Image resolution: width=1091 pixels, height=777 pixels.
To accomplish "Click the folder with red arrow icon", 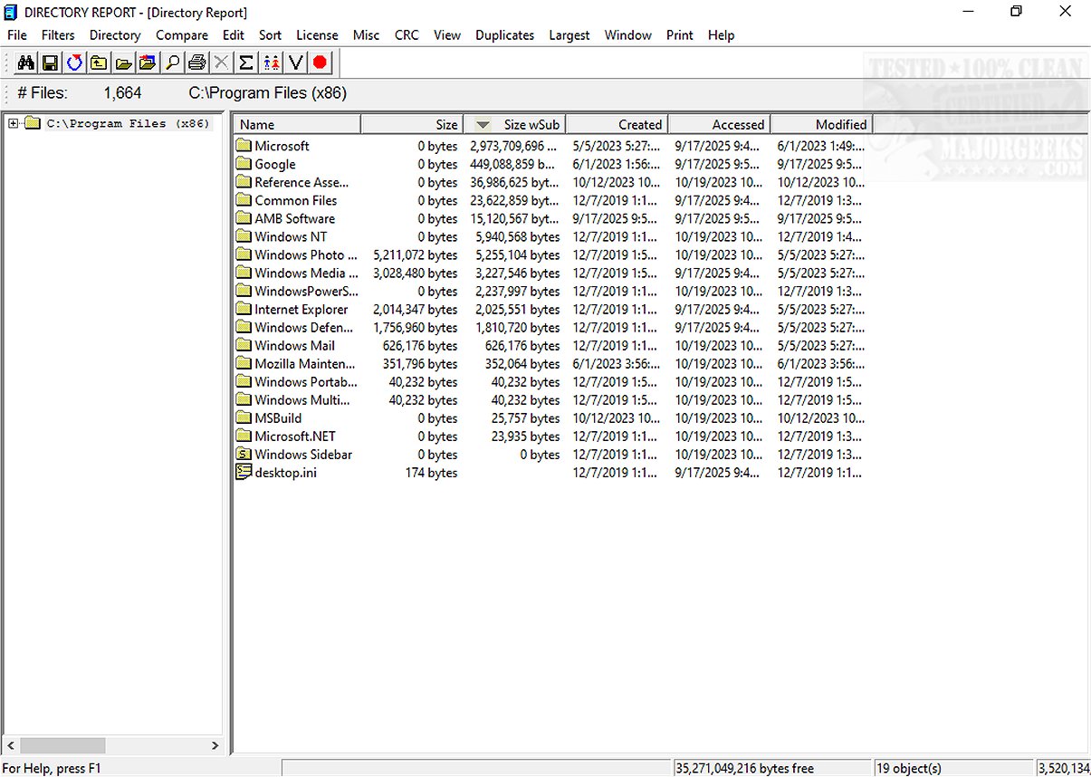I will click(148, 63).
